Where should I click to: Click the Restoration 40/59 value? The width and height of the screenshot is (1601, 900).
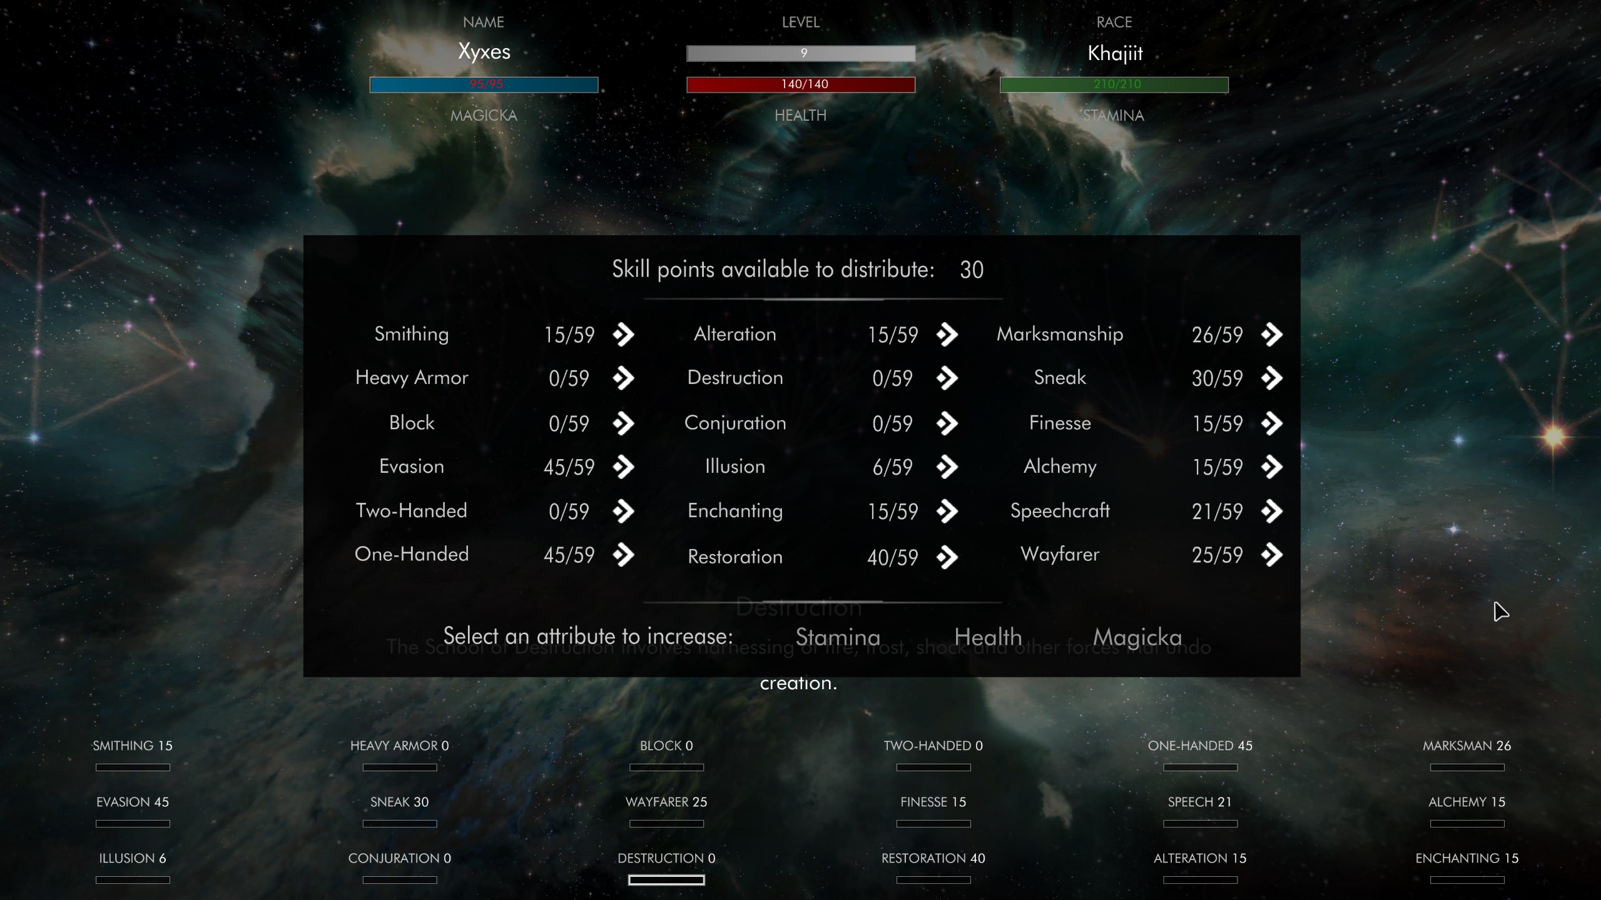(x=892, y=558)
